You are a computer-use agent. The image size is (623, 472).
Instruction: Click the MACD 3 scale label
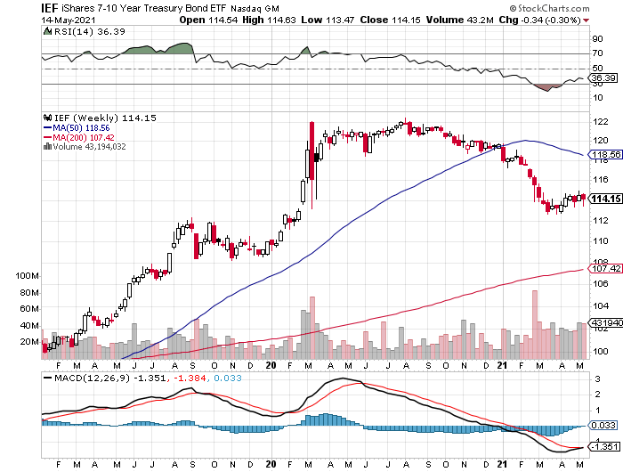[x=597, y=379]
